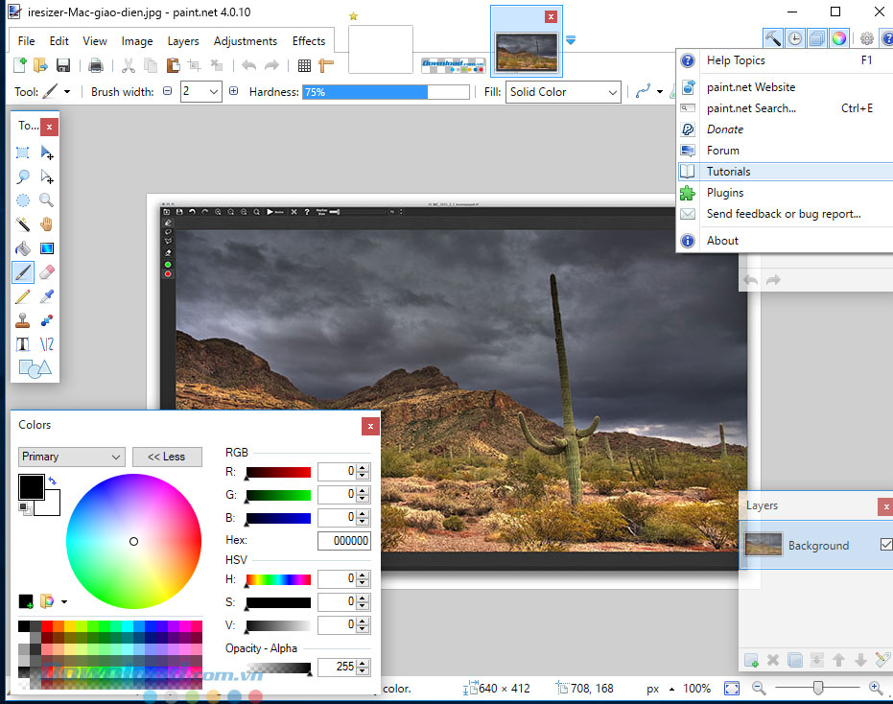Open the units dropdown next to px

coord(672,689)
